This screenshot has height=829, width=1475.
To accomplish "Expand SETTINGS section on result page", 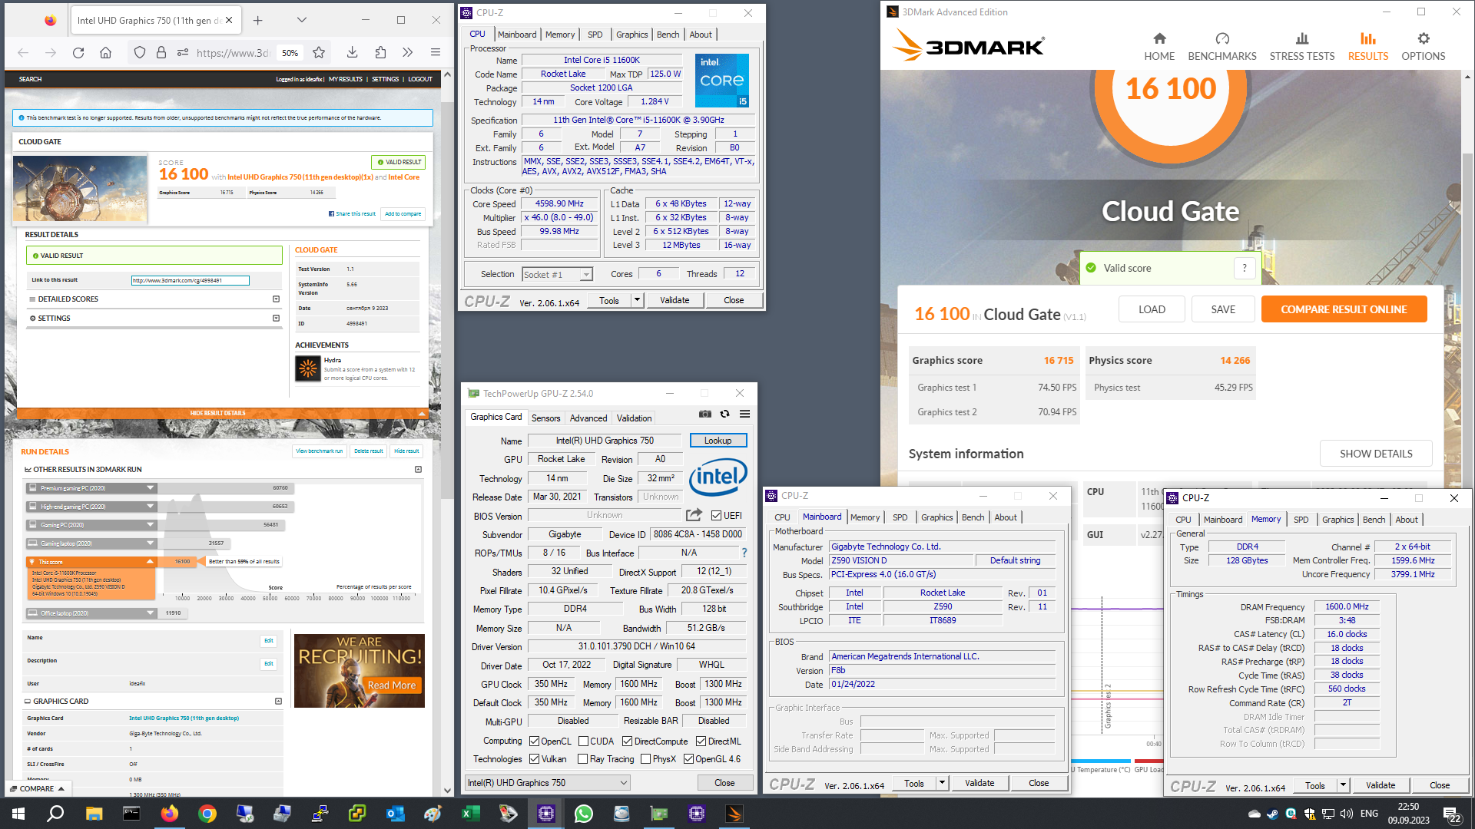I will 154,318.
